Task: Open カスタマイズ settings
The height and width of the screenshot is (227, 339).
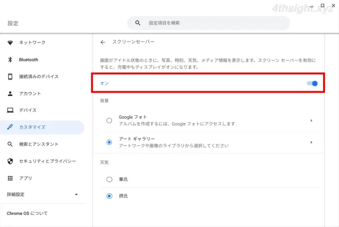Action: coord(42,127)
